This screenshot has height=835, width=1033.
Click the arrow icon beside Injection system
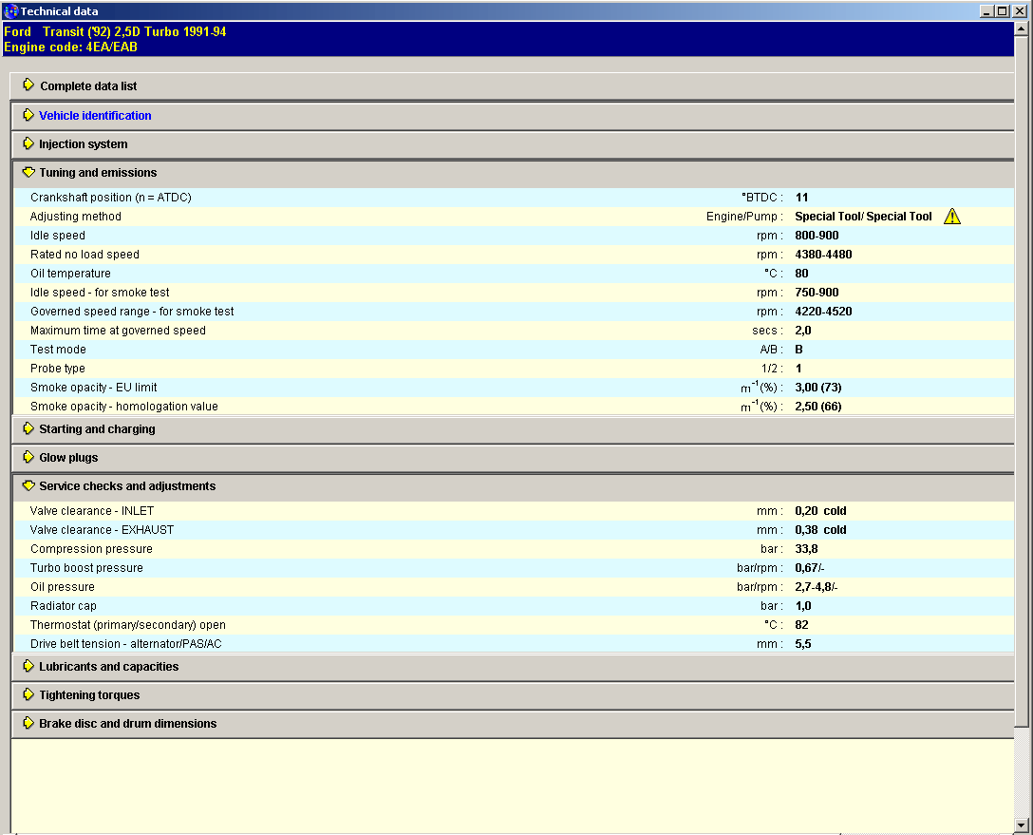(28, 144)
